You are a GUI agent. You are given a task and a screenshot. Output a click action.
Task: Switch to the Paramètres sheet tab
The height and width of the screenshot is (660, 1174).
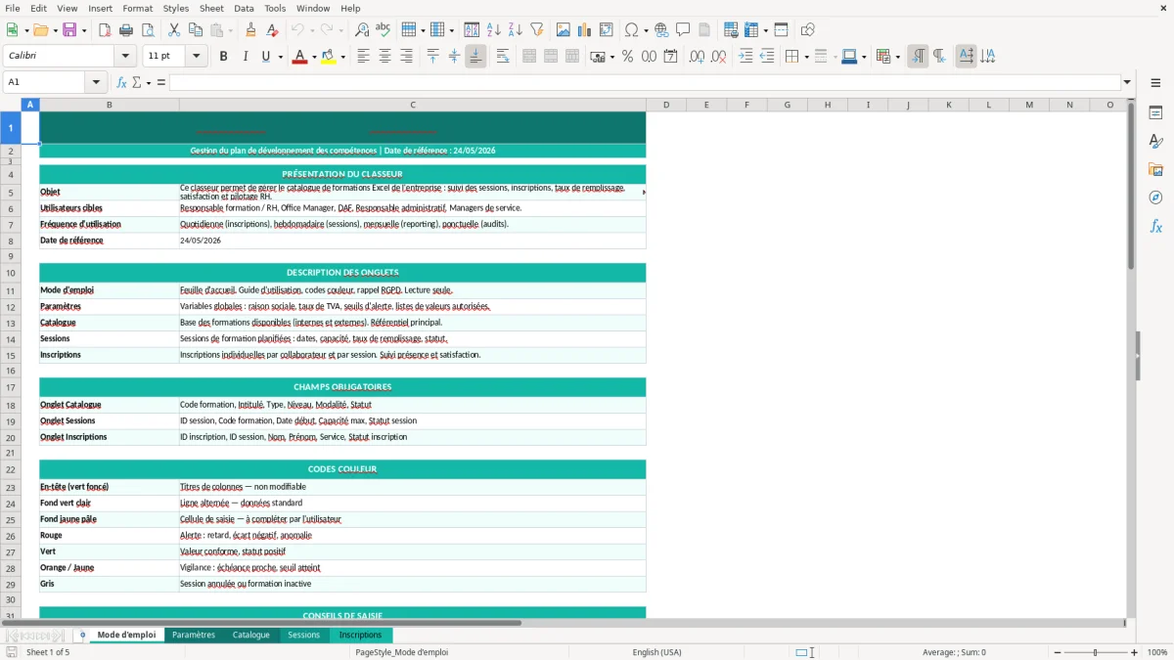[194, 635]
